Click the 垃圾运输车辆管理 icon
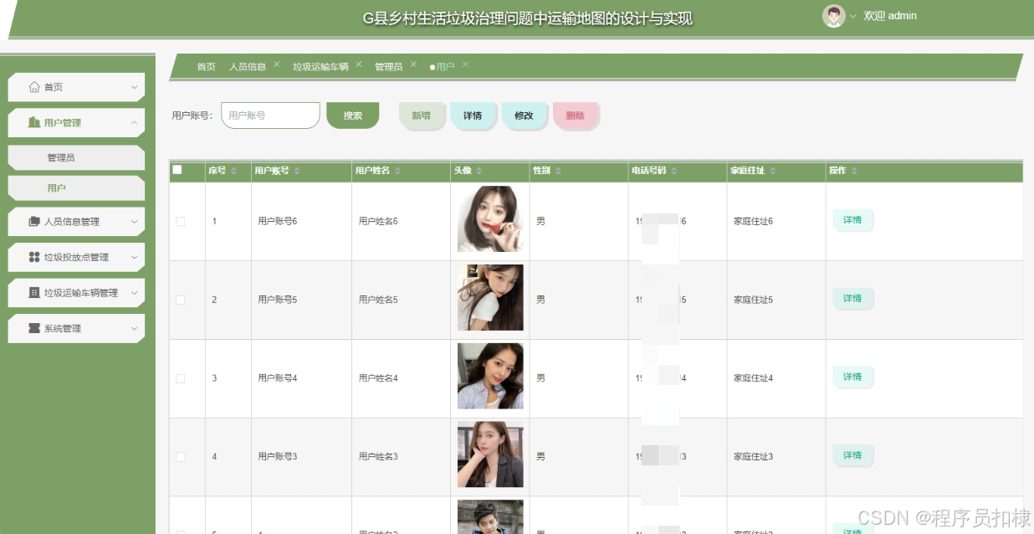The width and height of the screenshot is (1034, 534). 34,293
